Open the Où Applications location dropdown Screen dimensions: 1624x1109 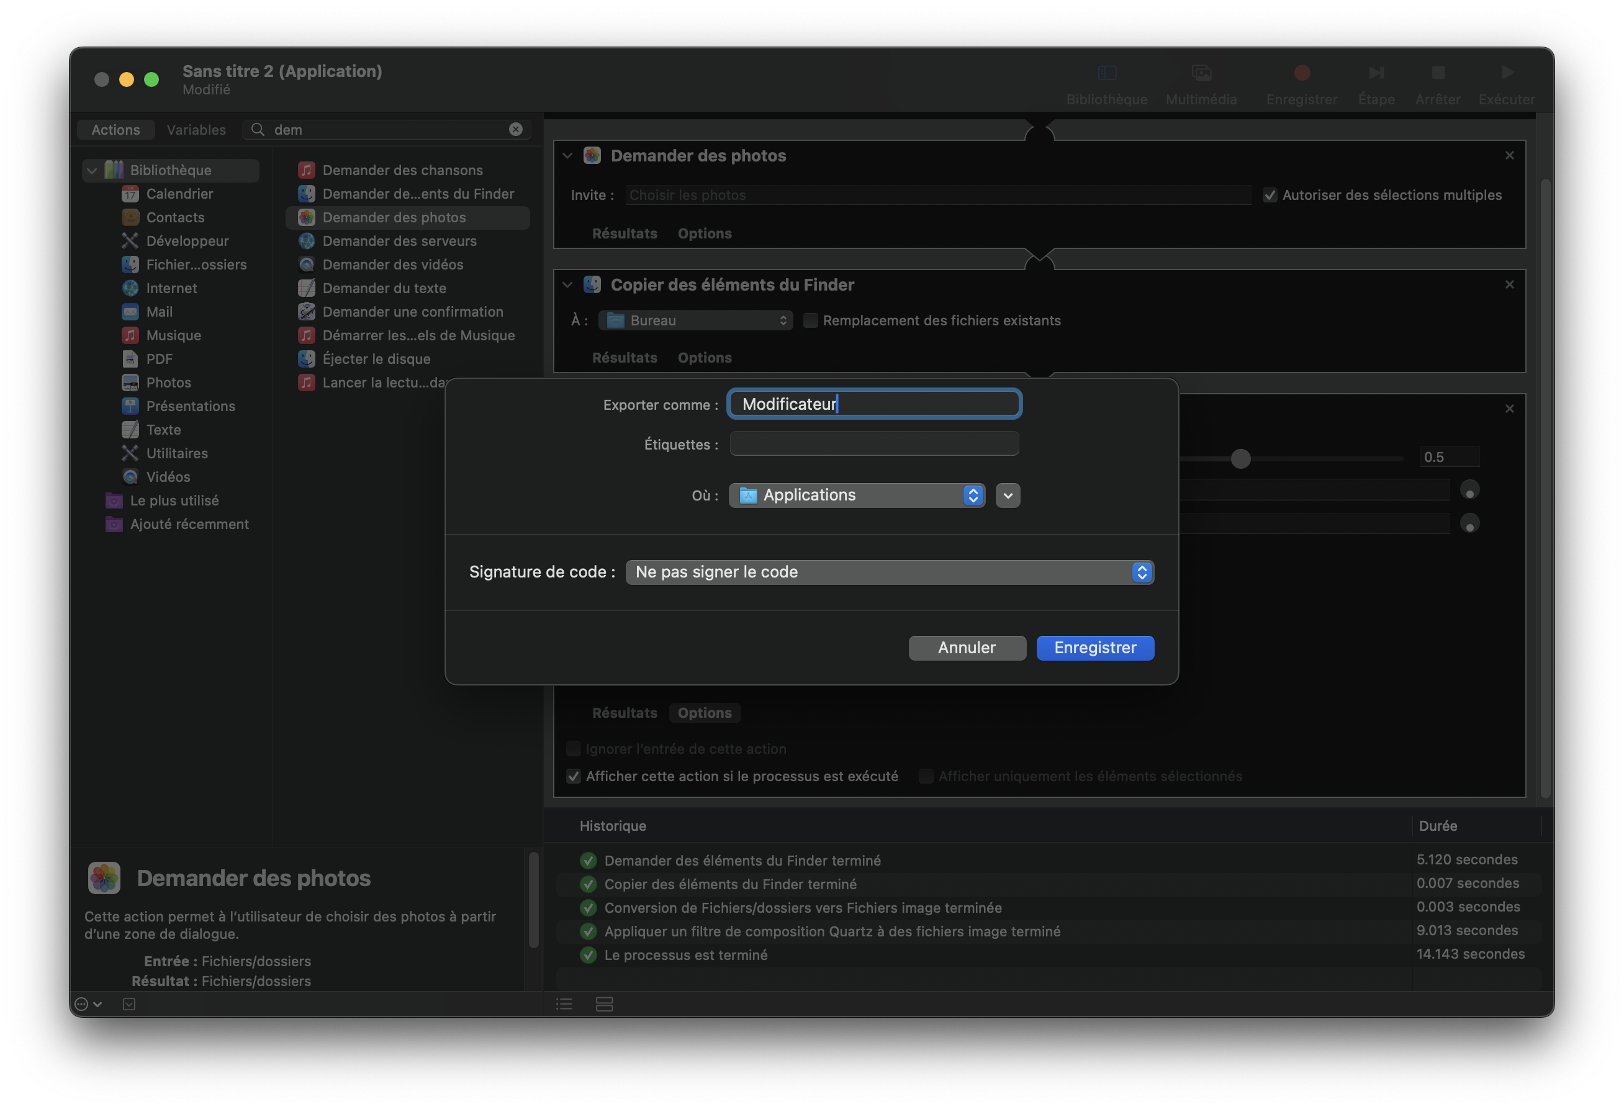(857, 495)
